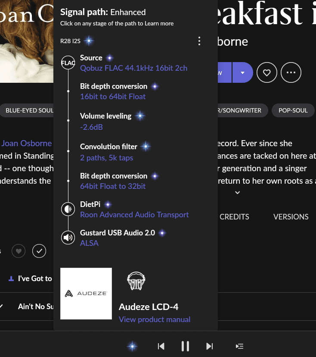The image size is (316, 357).
Task: Open the Joan Osborne artist link
Action: (x=27, y=143)
